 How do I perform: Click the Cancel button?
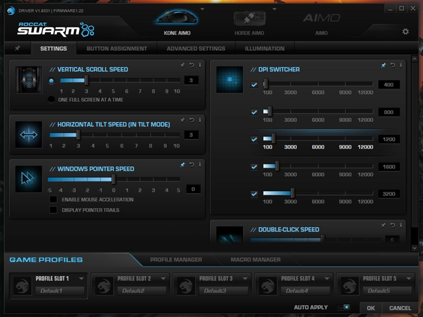[x=400, y=308]
